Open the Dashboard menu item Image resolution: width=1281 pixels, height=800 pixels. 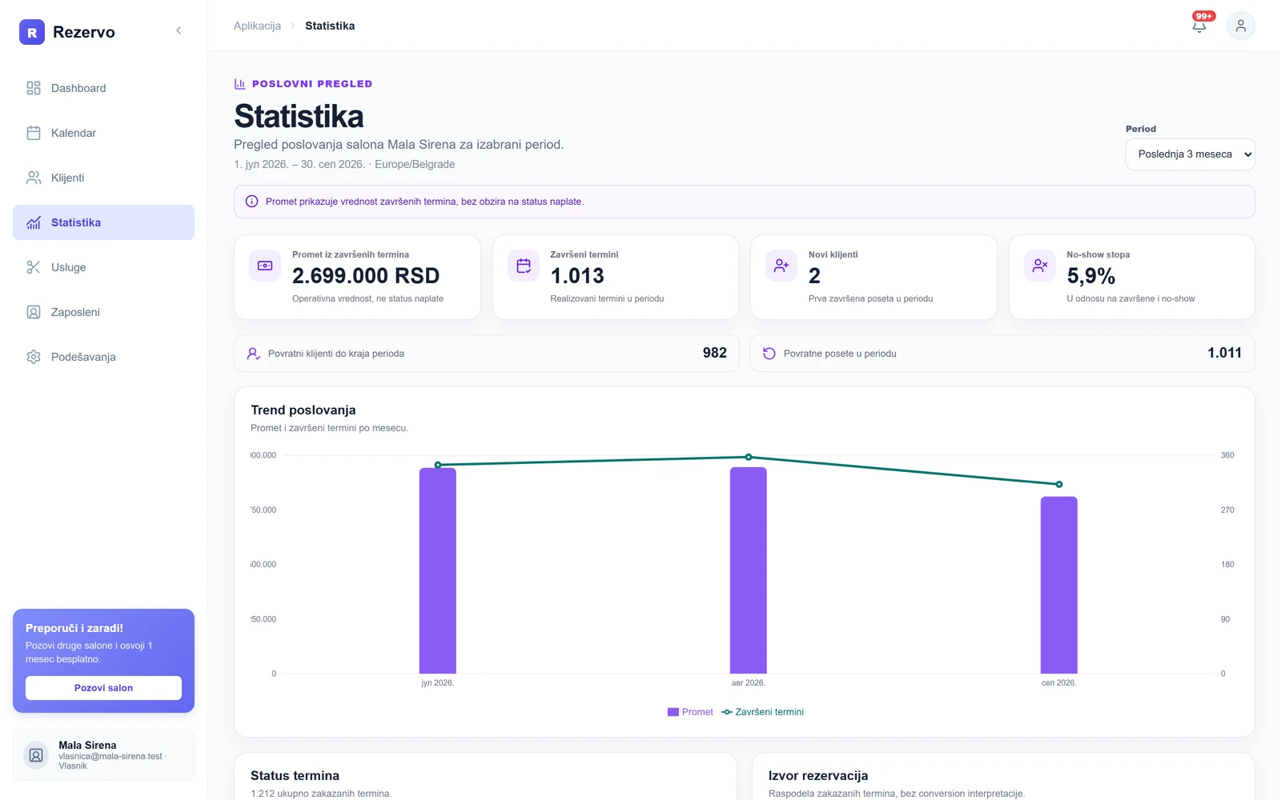coord(103,88)
